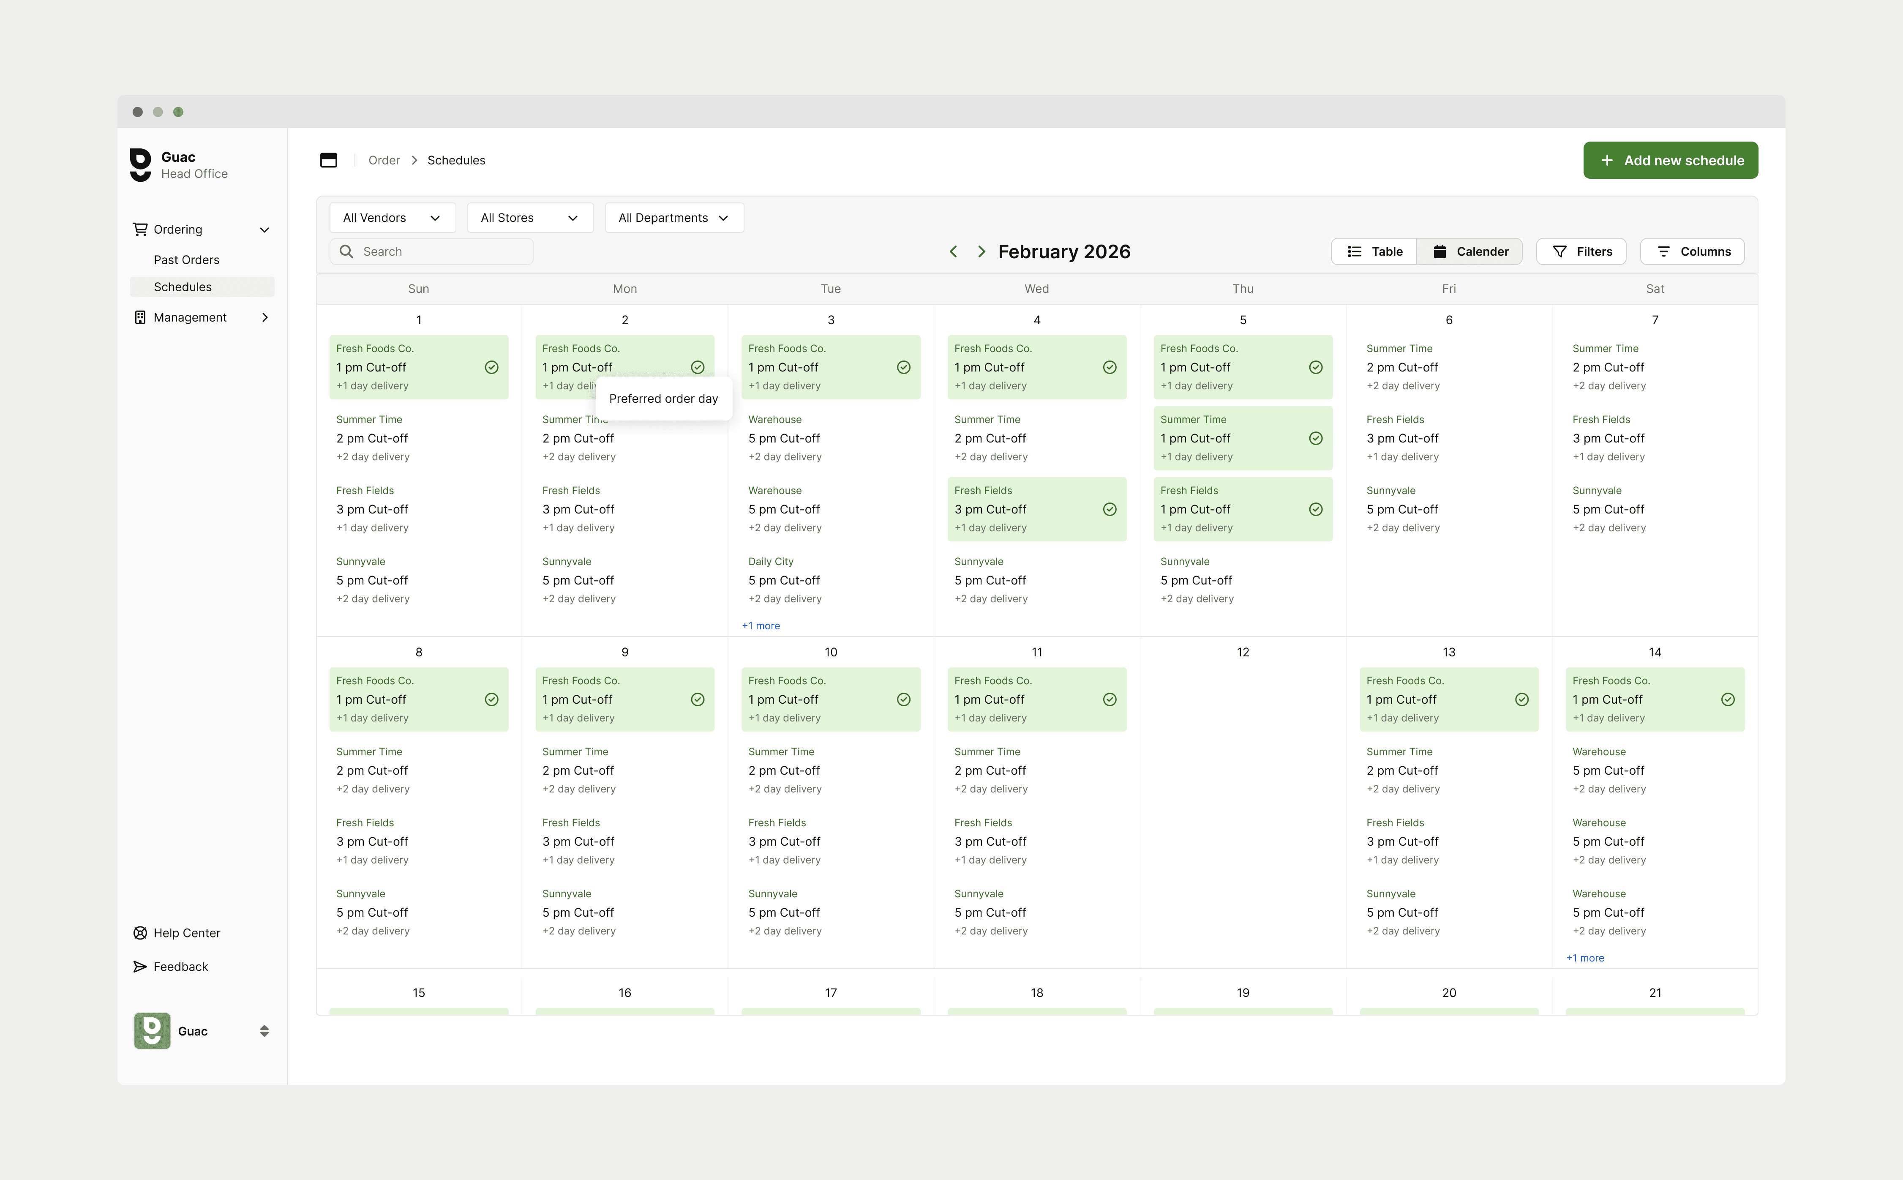Open the Columns settings
The height and width of the screenshot is (1180, 1903).
point(1692,251)
